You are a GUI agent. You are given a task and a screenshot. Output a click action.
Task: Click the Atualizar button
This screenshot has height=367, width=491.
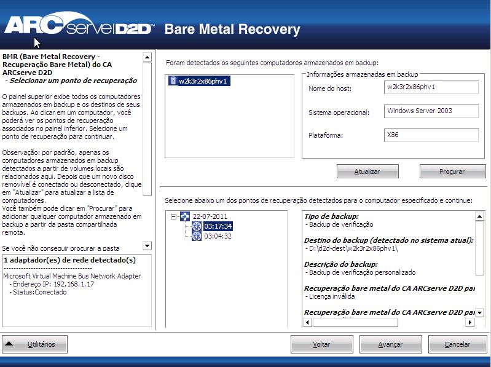[x=367, y=172]
